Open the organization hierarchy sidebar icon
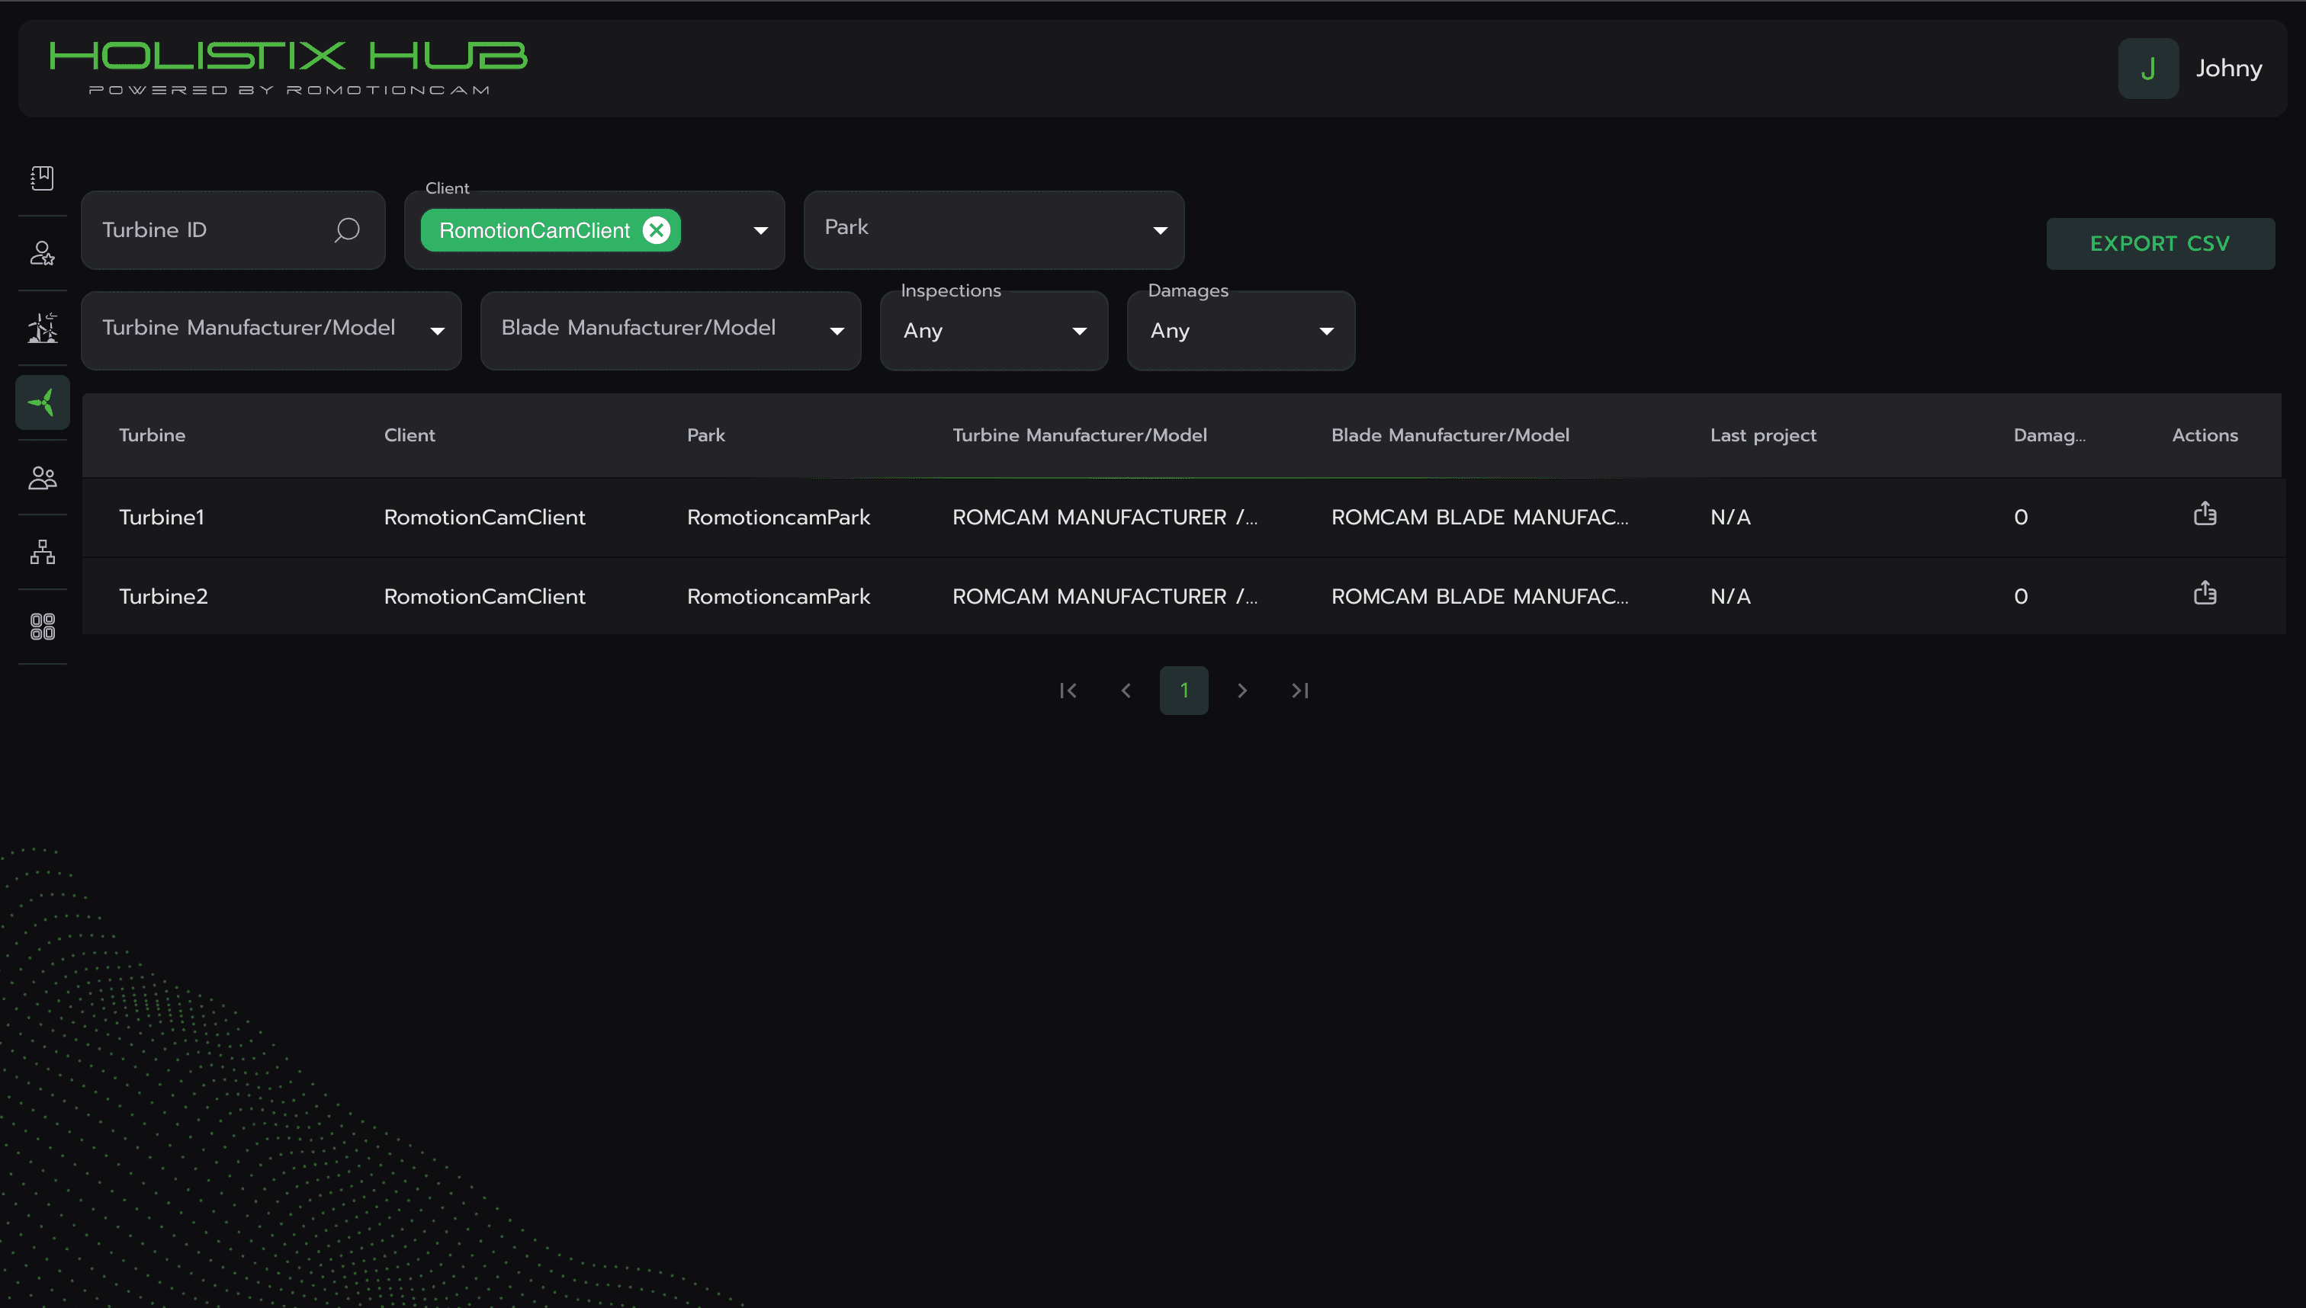The image size is (2306, 1308). click(x=42, y=552)
